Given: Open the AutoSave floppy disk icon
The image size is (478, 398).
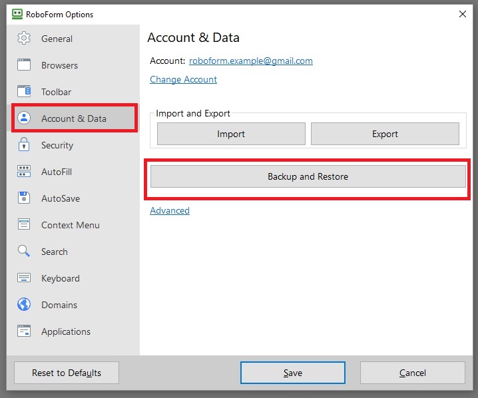Looking at the screenshot, I should click(24, 198).
